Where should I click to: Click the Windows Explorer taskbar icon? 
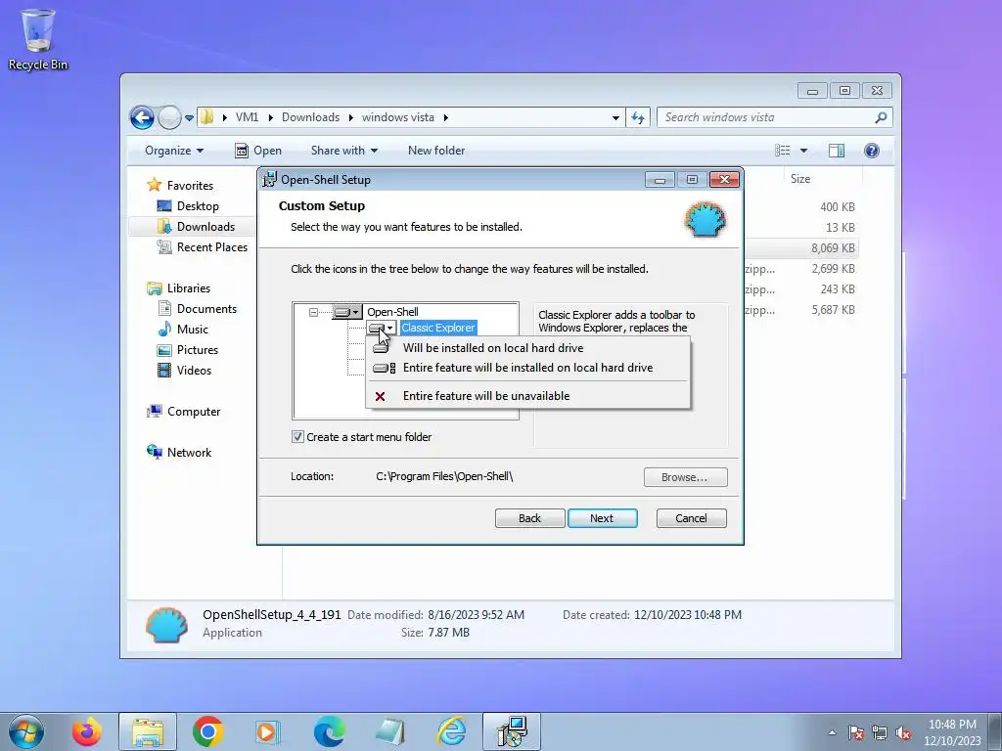point(148,731)
